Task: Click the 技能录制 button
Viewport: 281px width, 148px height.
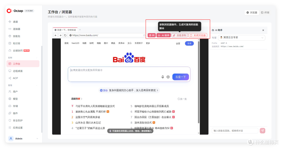Action: point(180,35)
